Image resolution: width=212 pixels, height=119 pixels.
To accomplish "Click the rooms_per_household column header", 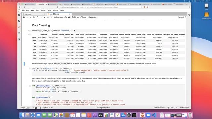I will [154, 34].
